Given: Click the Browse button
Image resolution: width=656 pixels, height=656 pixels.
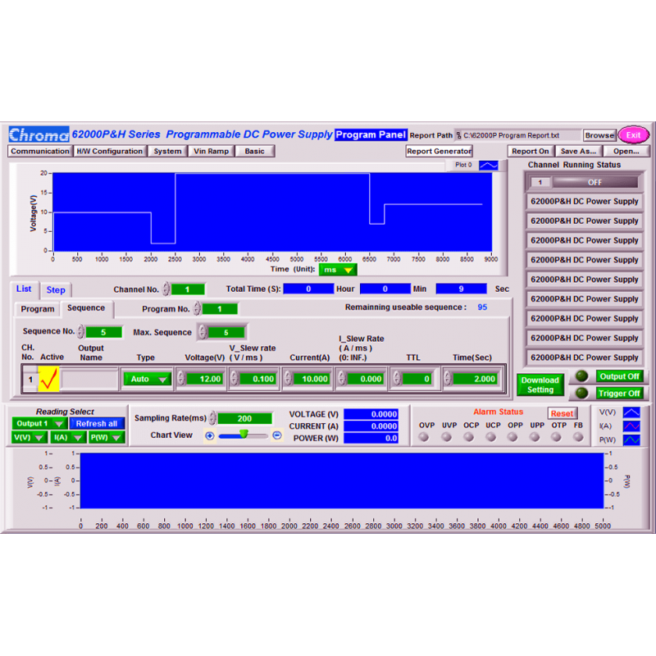Looking at the screenshot, I should pyautogui.click(x=599, y=135).
